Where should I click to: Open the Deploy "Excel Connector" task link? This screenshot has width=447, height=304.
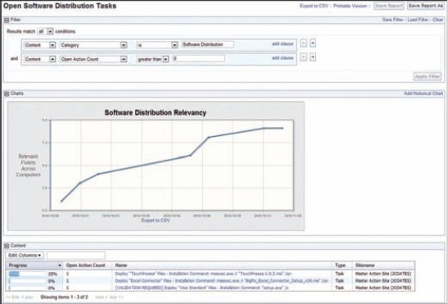(x=222, y=281)
